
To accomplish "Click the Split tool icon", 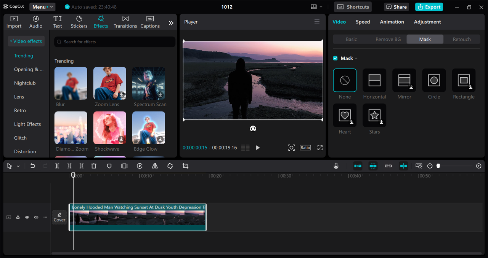I will click(x=57, y=166).
